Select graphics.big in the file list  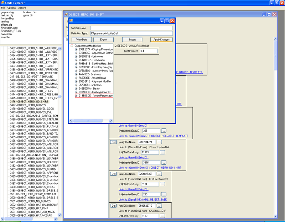click(7, 12)
